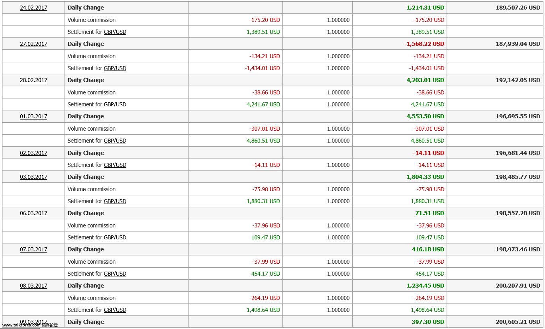Screen dimensions: 545x329
Task: Select the 4,553.50 USD daily change value
Action: [x=425, y=116]
